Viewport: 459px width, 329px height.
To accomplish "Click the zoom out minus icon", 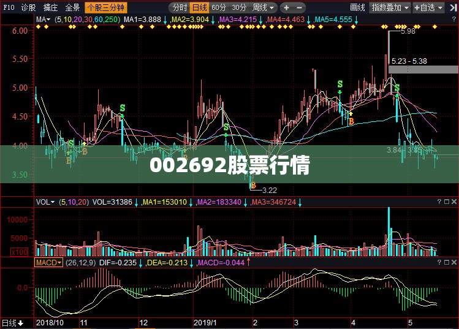I will [299, 7].
